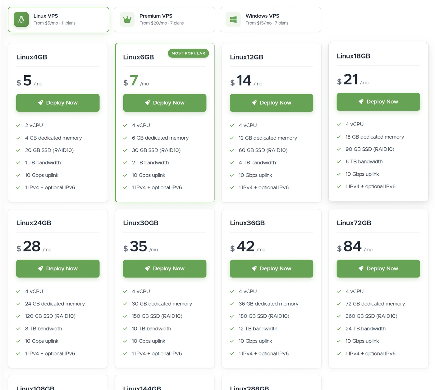Click the 2 vCPU feature text
Screen dimensions: 435x390
(34, 126)
